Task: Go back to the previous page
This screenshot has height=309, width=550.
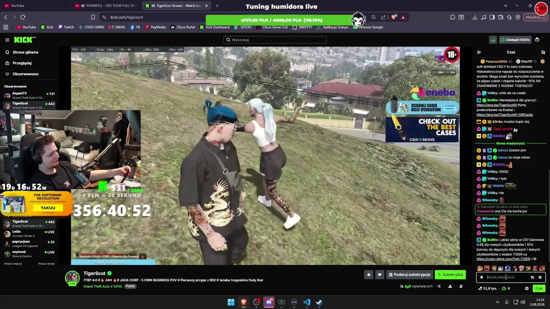Action: (x=6, y=17)
